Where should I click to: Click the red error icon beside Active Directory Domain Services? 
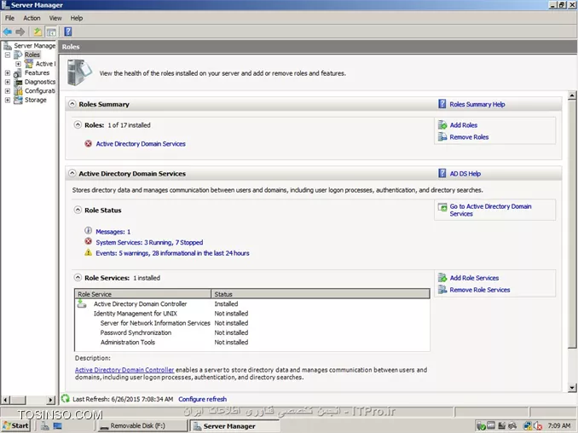pyautogui.click(x=88, y=143)
